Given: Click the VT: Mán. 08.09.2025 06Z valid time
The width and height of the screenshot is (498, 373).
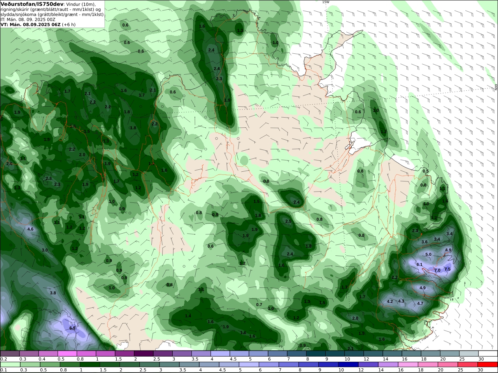Looking at the screenshot, I should [31, 25].
